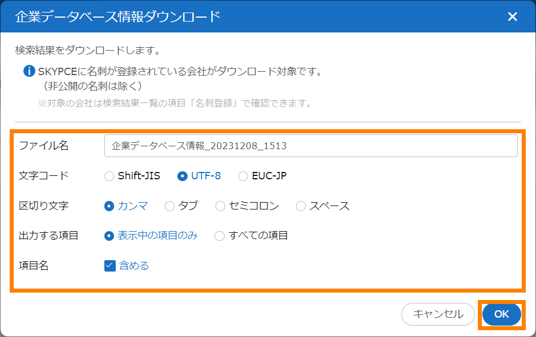This screenshot has width=536, height=337.
Task: Select the セミコロン delimiter radio button
Action: pyautogui.click(x=221, y=206)
